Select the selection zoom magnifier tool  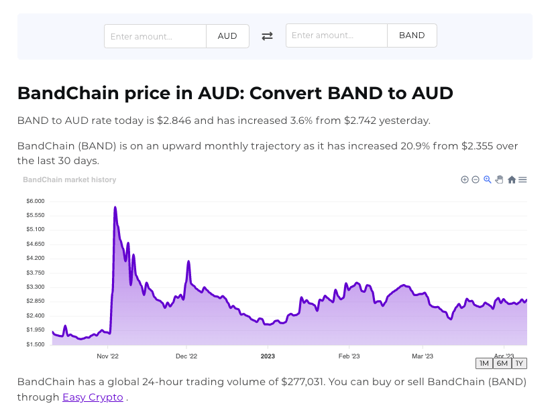pos(487,180)
